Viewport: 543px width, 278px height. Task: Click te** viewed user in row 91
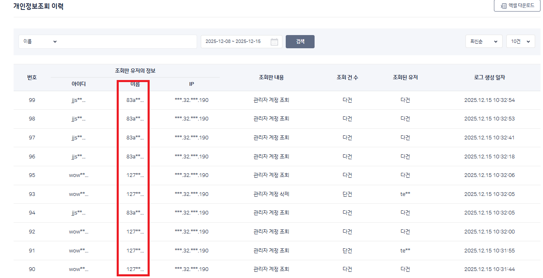[x=405, y=251]
